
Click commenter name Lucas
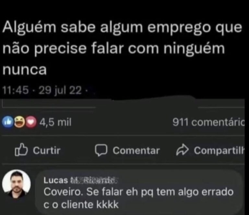pos(56,180)
